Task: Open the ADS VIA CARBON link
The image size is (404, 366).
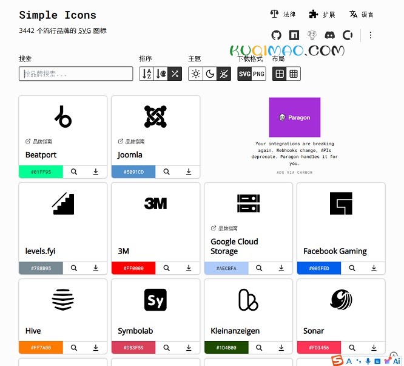Action: click(294, 173)
